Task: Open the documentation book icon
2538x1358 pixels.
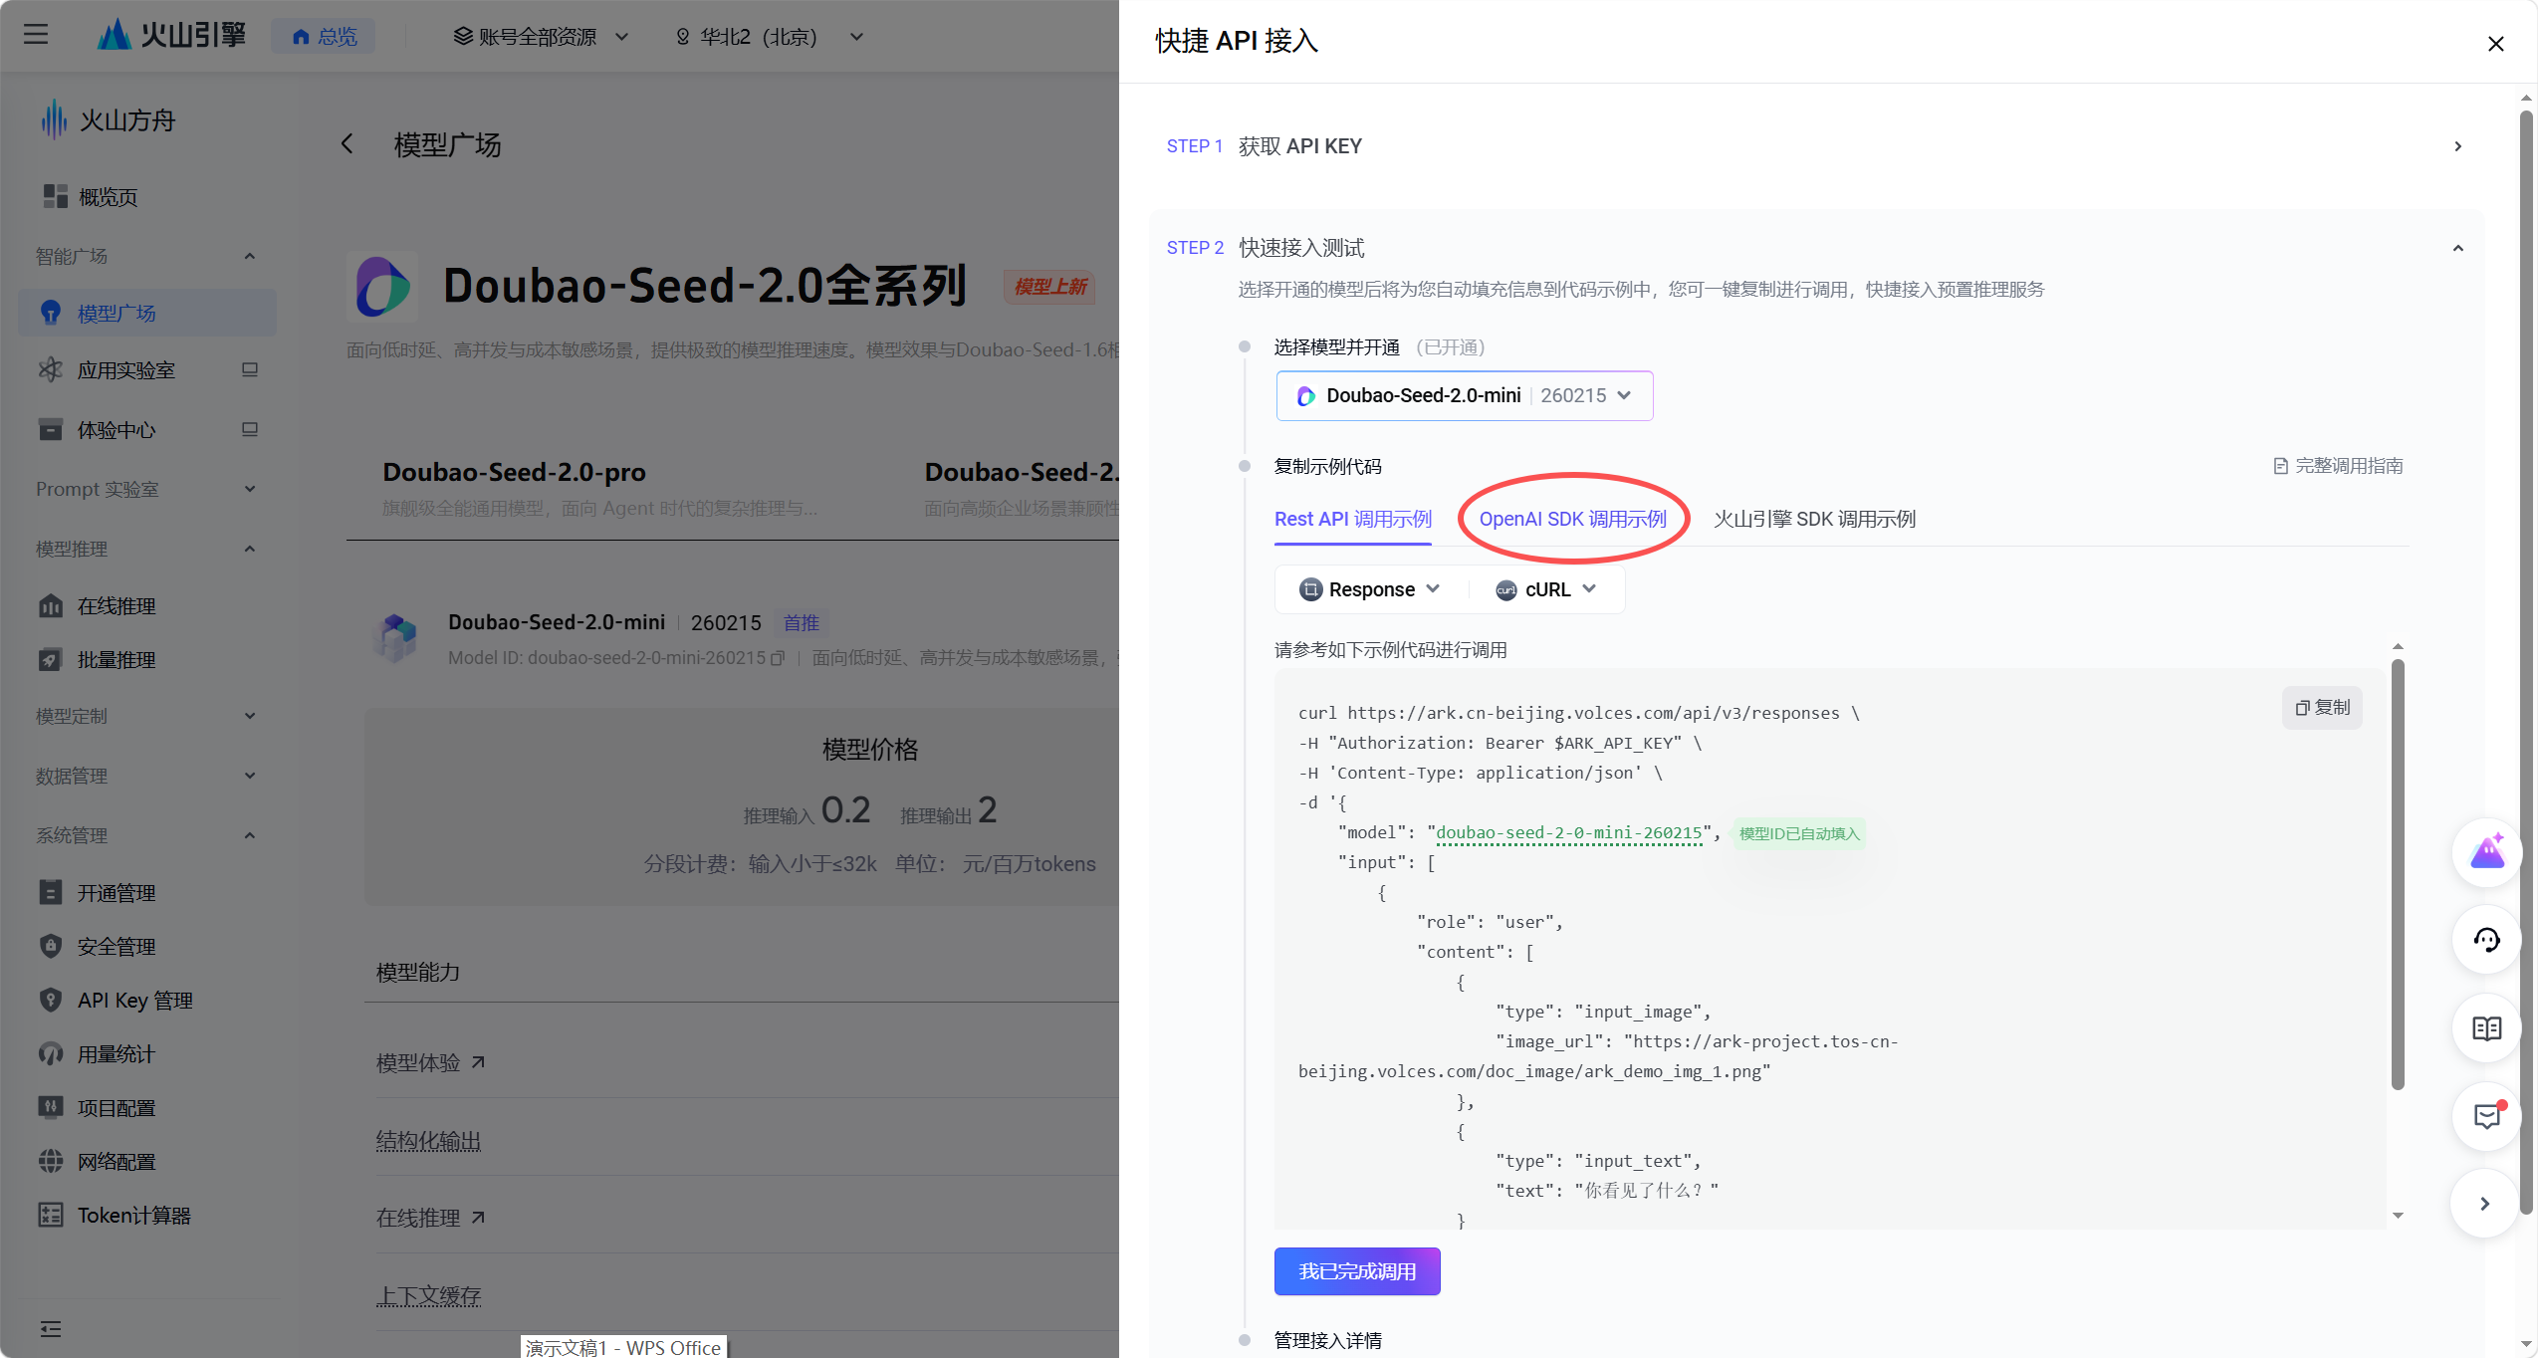Action: (2486, 1028)
